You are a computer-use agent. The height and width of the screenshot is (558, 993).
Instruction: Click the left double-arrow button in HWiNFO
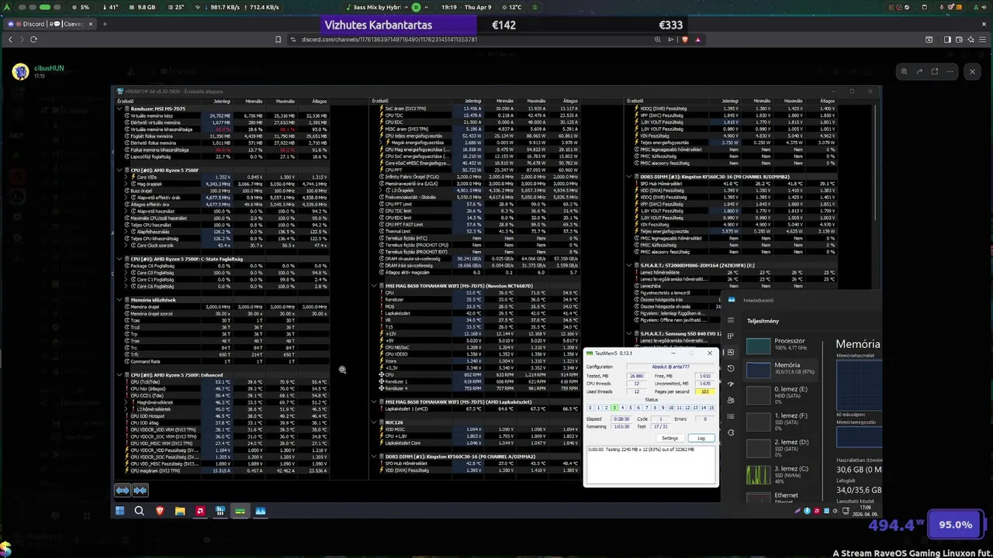click(123, 490)
